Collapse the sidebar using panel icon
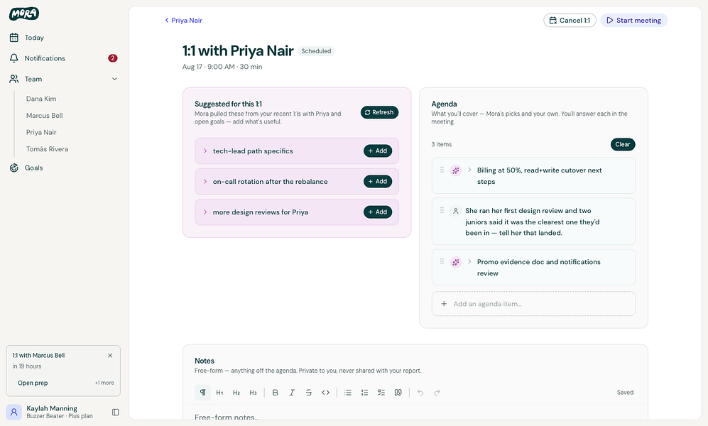Viewport: 708px width, 426px height. (116, 412)
